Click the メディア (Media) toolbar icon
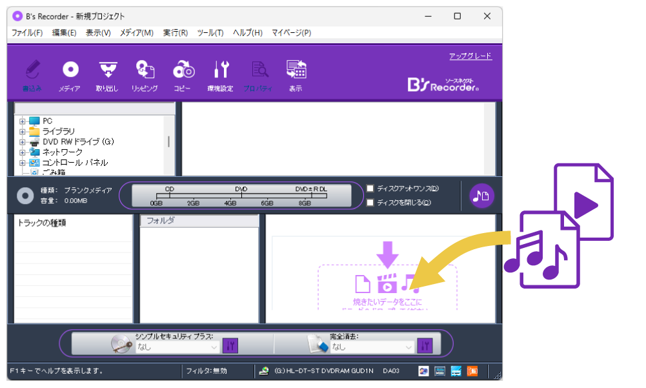The width and height of the screenshot is (646, 388). 70,75
